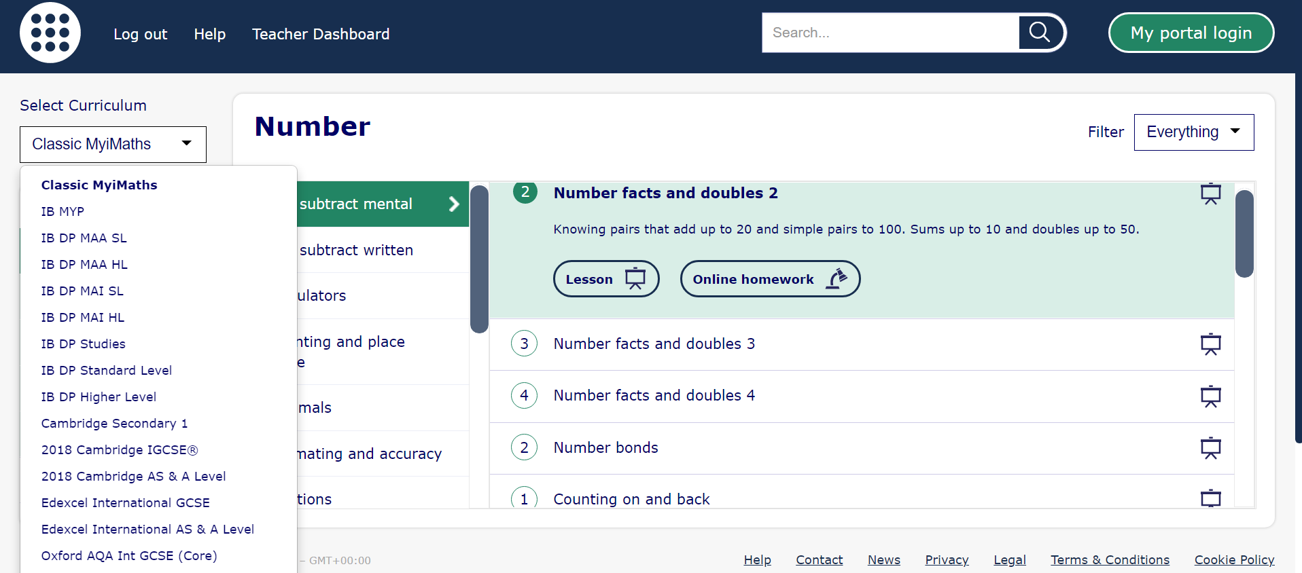
Task: Choose Cambridge Secondary 1 from curriculum list
Action: (114, 424)
